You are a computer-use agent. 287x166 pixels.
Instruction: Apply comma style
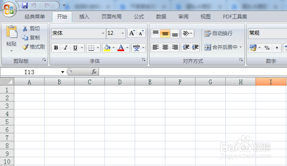pyautogui.click(x=277, y=48)
